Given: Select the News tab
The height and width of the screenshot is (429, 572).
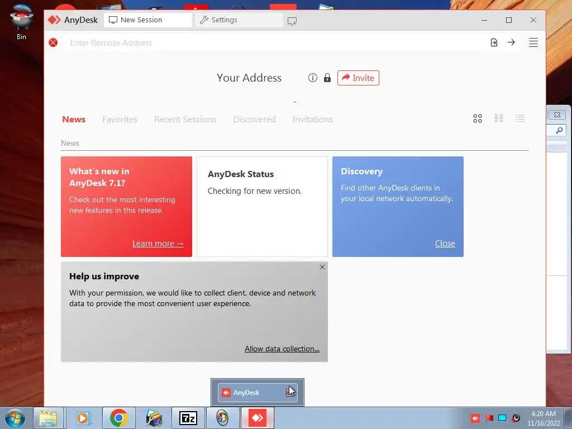Looking at the screenshot, I should point(74,120).
